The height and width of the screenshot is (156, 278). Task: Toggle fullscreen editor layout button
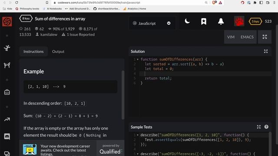(265, 37)
